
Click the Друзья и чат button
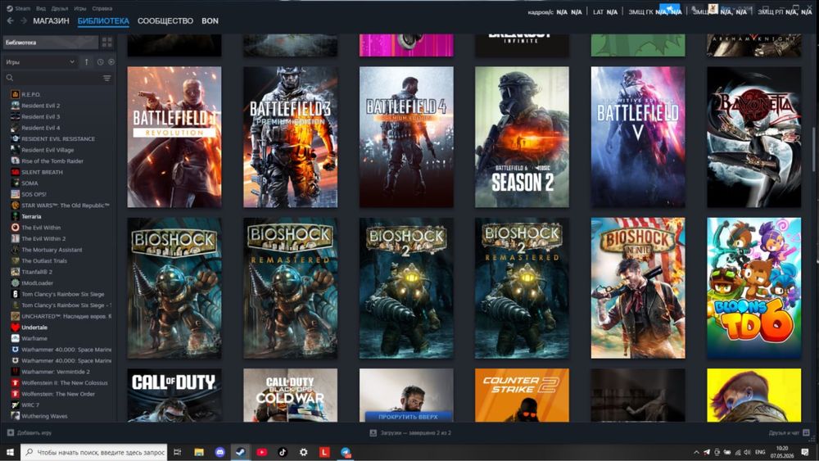[789, 433]
